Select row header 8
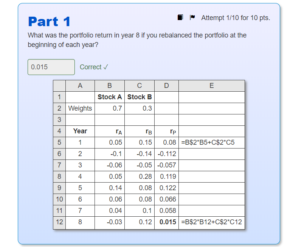Screen dimensions: 293x247 pyautogui.click(x=59, y=177)
